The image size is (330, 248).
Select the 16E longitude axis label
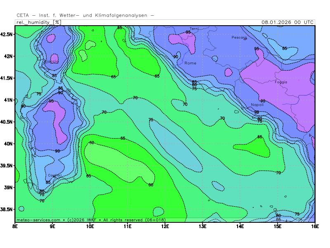click(x=315, y=226)
